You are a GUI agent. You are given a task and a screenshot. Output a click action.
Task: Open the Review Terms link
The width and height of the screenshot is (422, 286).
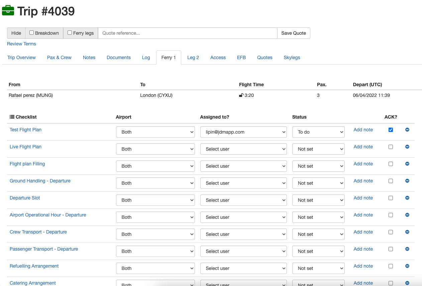tap(21, 44)
